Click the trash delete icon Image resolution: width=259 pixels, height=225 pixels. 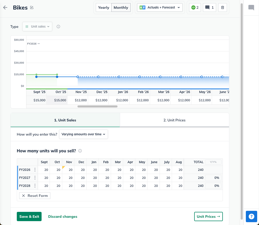pyautogui.click(x=223, y=7)
